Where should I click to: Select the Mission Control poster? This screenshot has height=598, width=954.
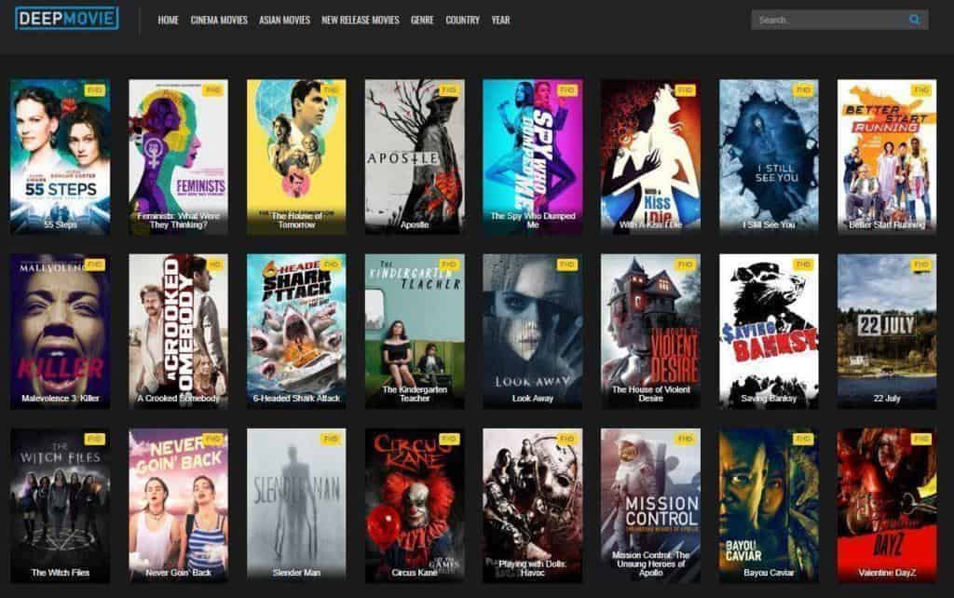tap(650, 506)
